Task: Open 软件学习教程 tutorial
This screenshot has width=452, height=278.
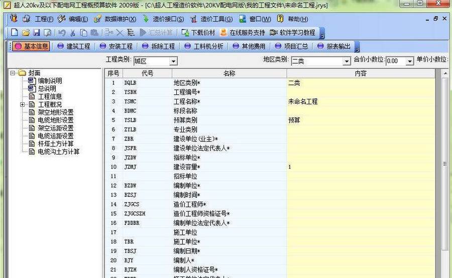Action: pyautogui.click(x=292, y=33)
